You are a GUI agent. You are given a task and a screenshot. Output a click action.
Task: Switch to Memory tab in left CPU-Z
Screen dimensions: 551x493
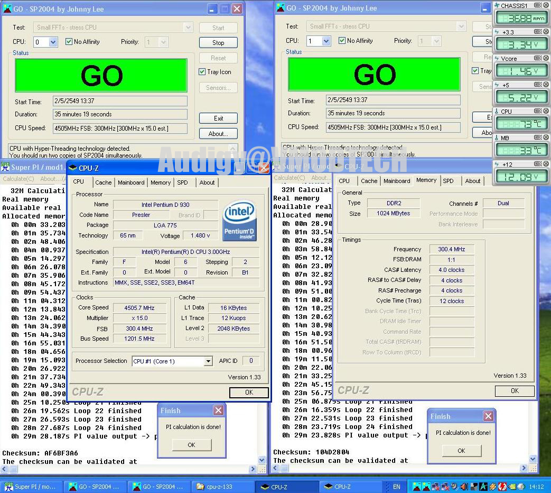coord(161,182)
